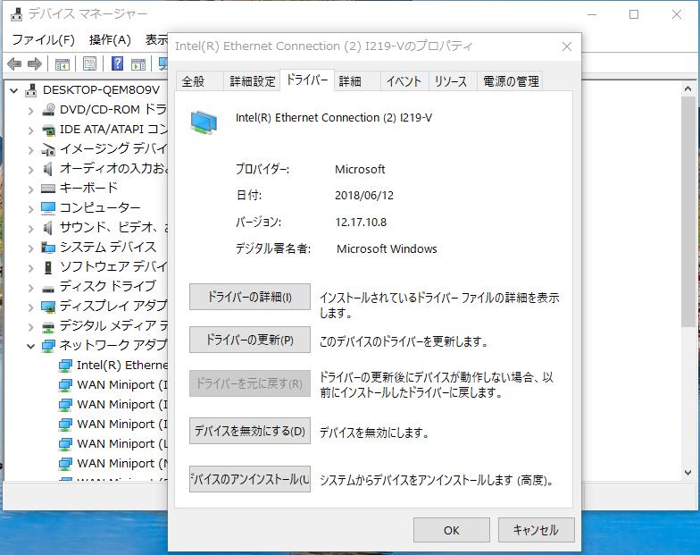Expand the システム デバイス node
This screenshot has height=555, width=700.
click(x=30, y=248)
